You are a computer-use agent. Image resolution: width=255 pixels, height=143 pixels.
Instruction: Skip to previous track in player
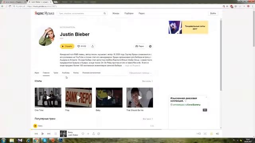[x=36, y=134]
